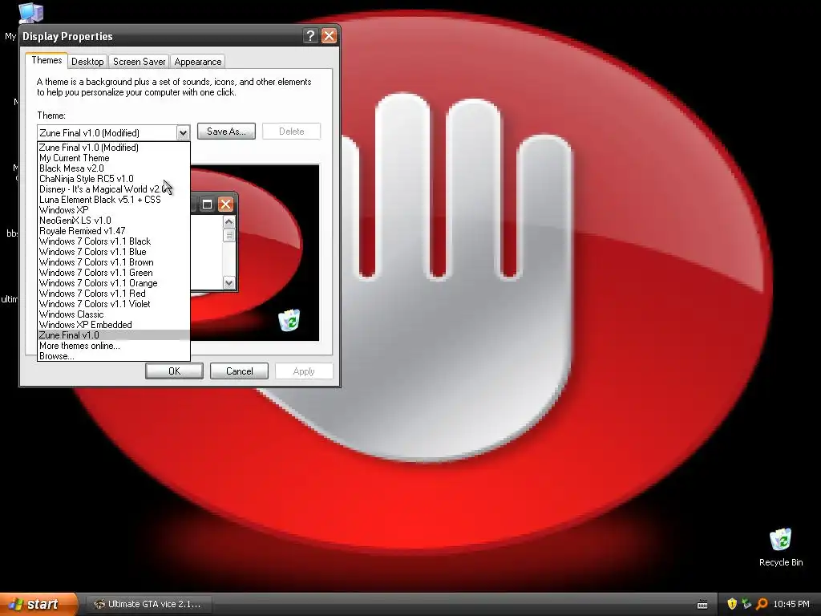
Task: Click the Cancel button
Action: [239, 371]
